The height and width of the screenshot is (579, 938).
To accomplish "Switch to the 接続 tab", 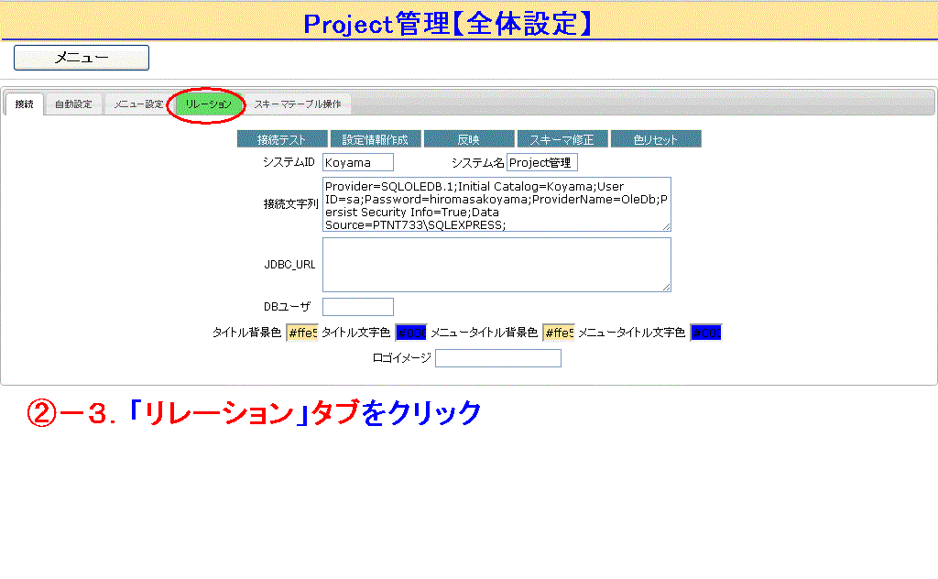I will 25,104.
